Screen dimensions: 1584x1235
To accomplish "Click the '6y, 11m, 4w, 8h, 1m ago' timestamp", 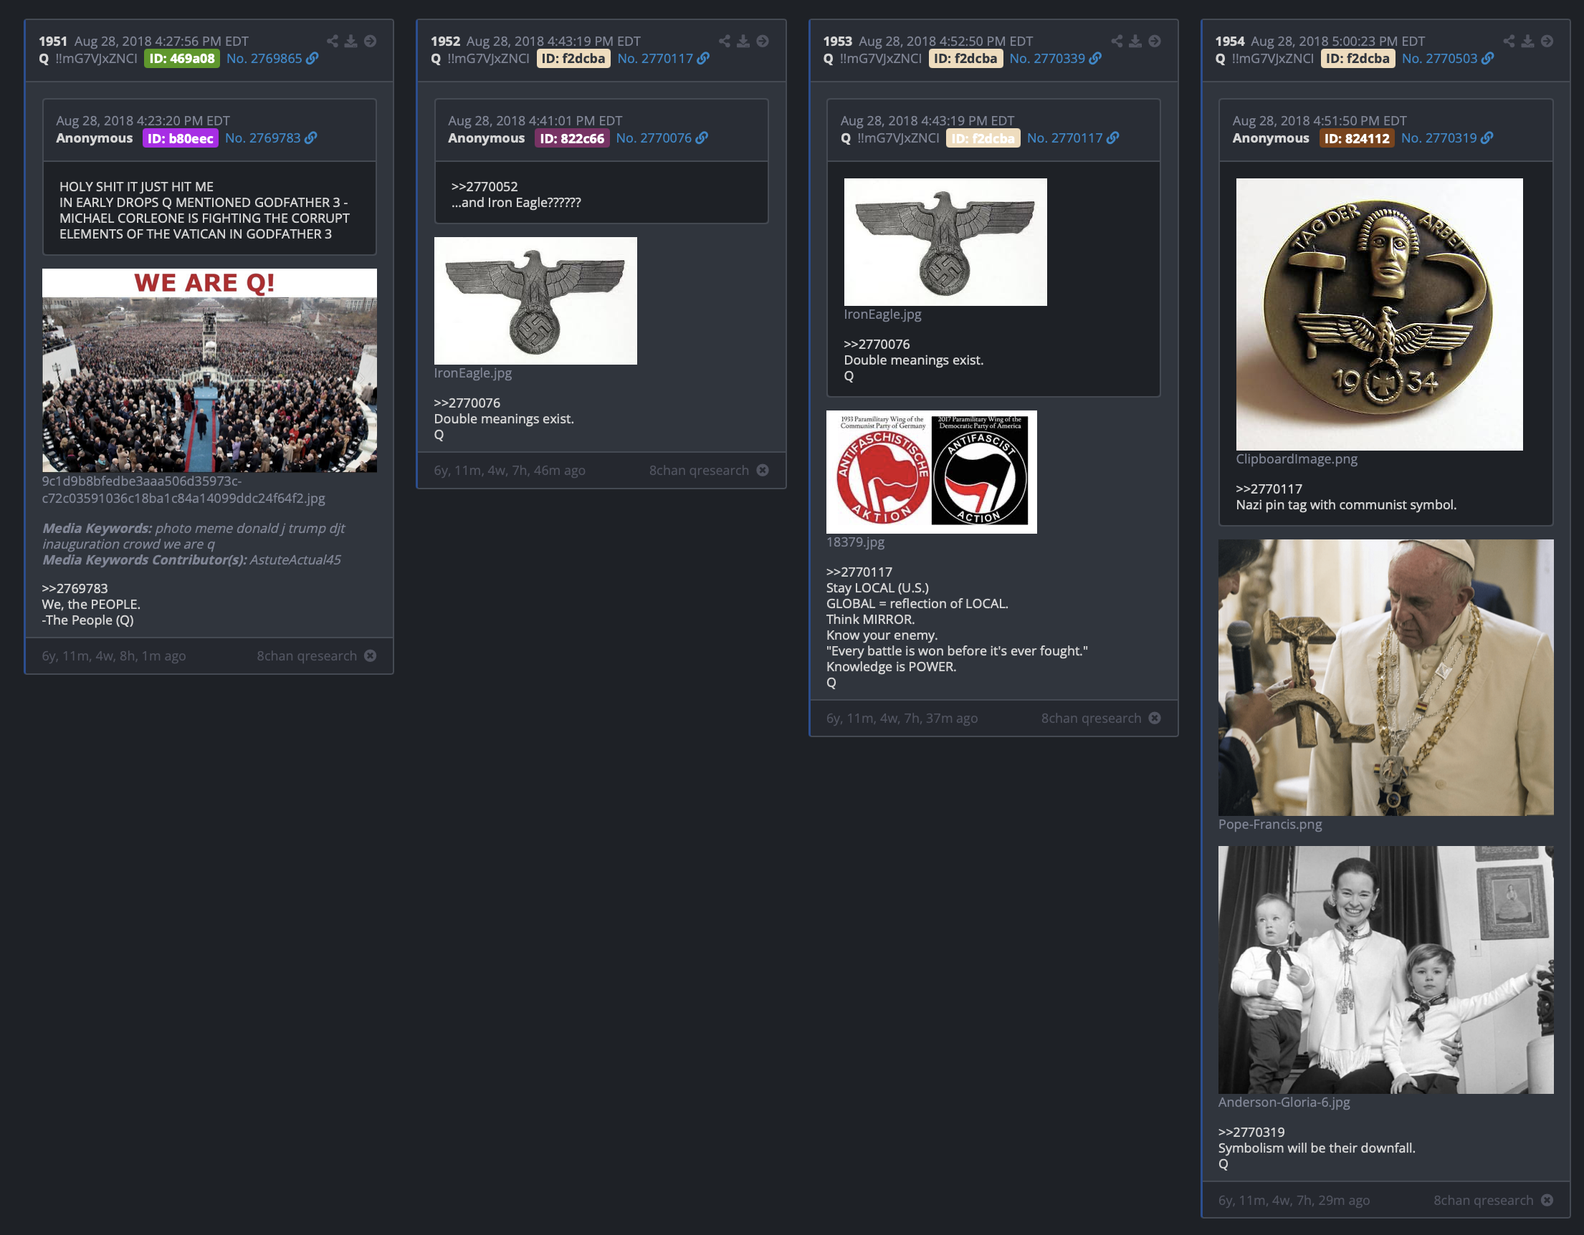I will tap(114, 656).
